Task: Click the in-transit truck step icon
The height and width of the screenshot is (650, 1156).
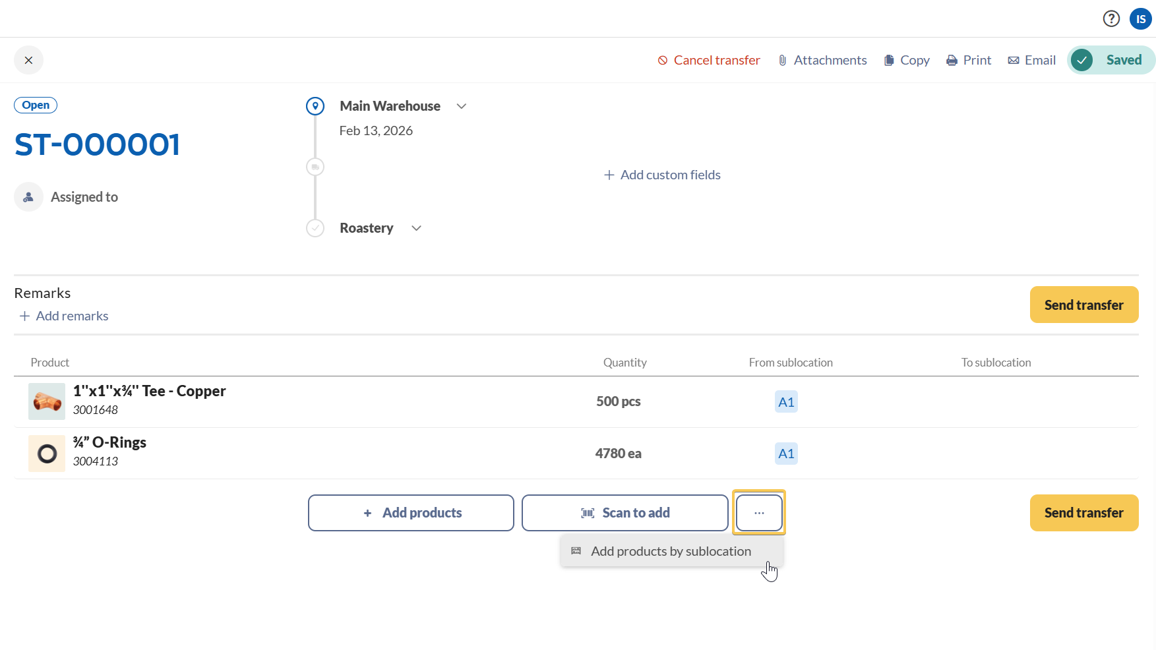Action: coord(315,167)
